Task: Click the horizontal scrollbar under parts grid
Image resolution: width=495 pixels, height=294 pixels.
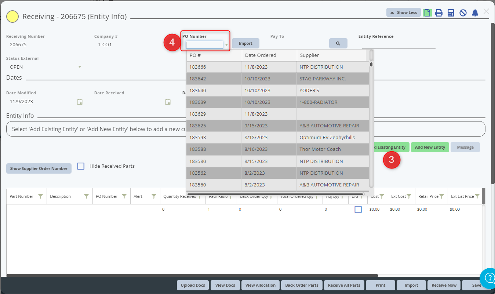Action: pos(192,275)
